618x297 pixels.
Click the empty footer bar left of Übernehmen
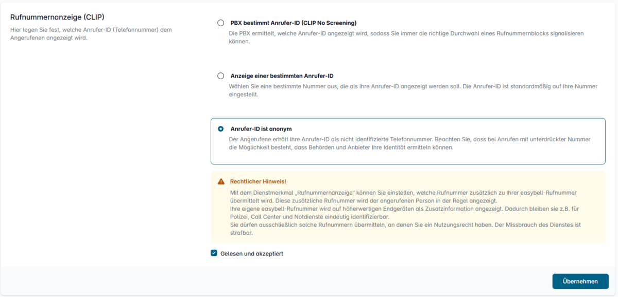(x=273, y=281)
